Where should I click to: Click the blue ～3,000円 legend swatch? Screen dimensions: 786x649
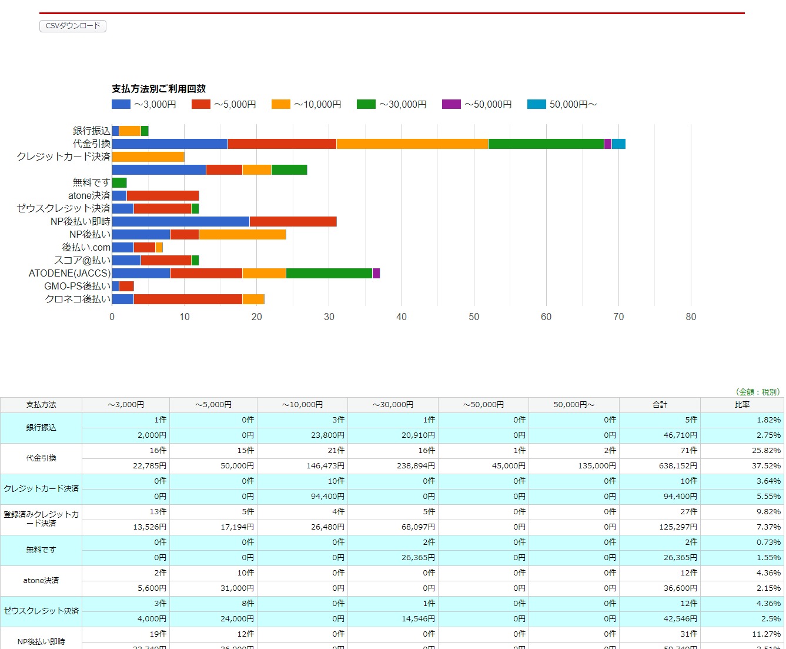[121, 104]
